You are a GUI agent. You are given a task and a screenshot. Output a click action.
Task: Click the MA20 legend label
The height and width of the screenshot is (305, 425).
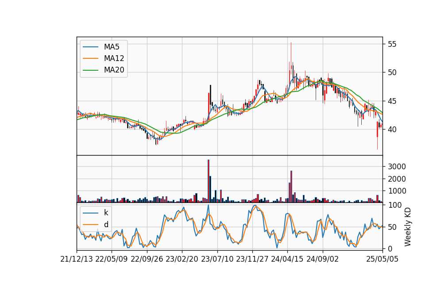pos(114,70)
